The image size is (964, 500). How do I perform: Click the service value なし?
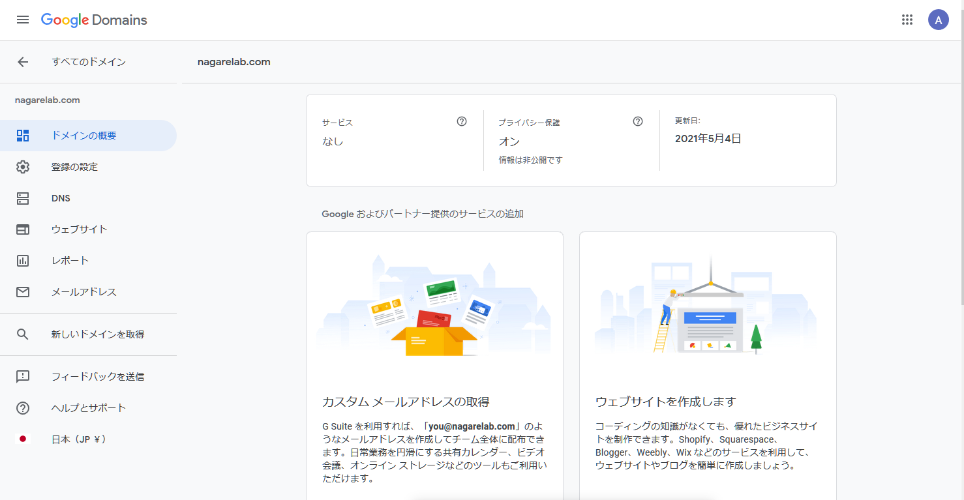pyautogui.click(x=333, y=141)
